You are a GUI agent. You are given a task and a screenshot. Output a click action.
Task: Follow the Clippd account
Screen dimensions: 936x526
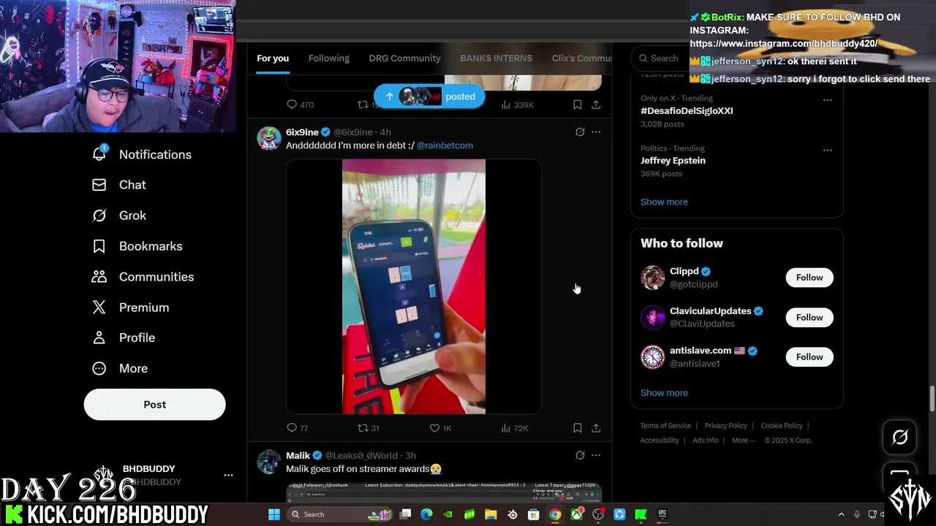tap(809, 278)
